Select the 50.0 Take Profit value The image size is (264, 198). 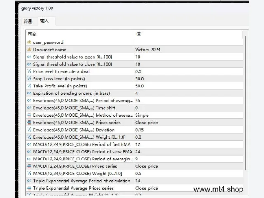[x=139, y=86]
